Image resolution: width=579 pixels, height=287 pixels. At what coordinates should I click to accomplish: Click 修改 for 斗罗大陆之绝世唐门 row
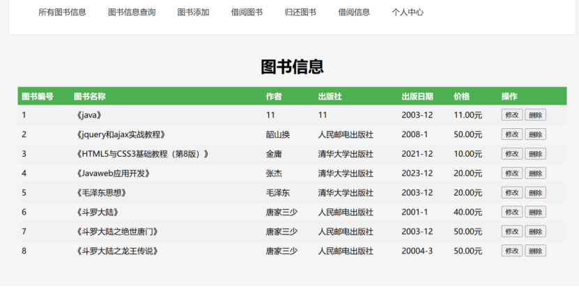coord(512,231)
